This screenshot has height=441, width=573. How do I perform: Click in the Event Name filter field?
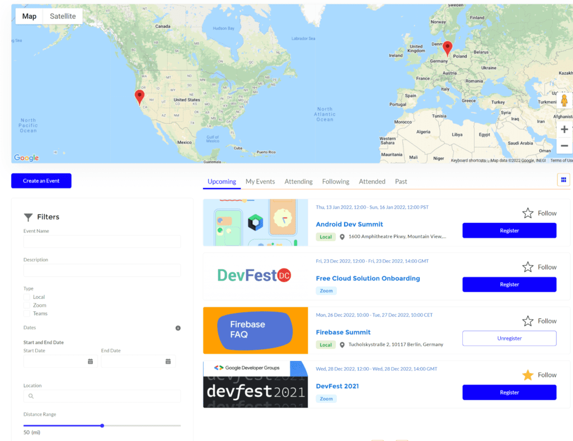point(102,242)
